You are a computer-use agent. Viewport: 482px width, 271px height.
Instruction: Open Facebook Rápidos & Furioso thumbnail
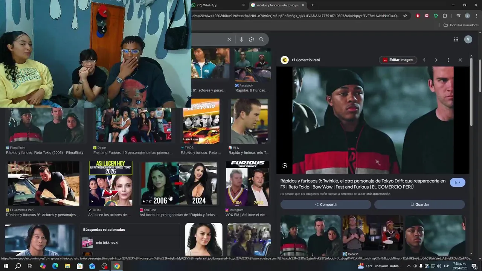[252, 65]
